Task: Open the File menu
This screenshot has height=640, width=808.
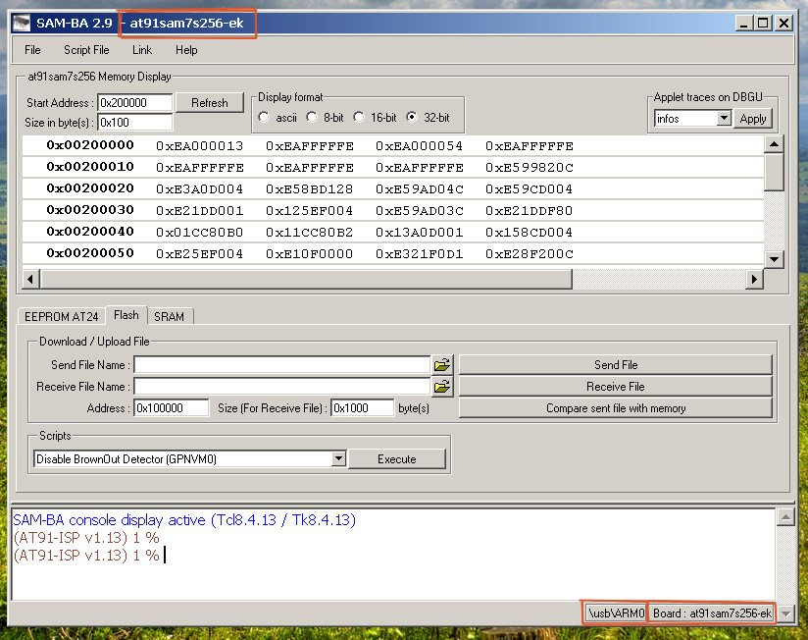Action: coord(32,50)
